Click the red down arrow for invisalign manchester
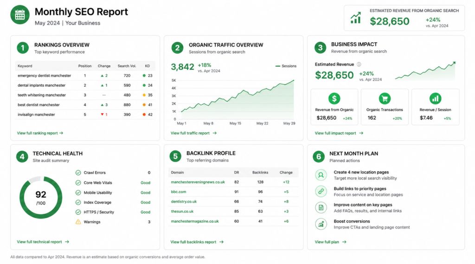 pyautogui.click(x=102, y=115)
